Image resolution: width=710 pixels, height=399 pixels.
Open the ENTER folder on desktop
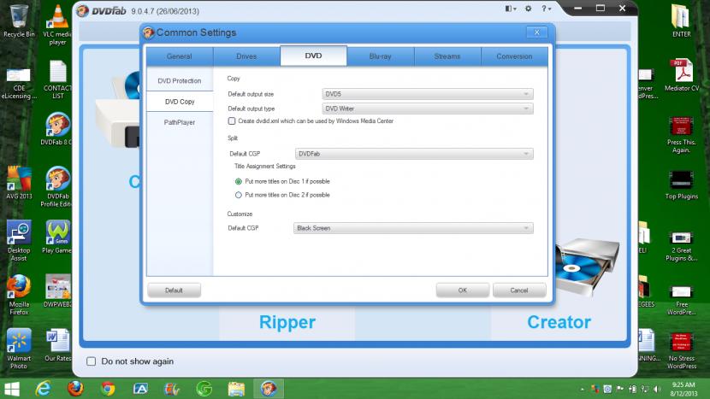point(681,21)
